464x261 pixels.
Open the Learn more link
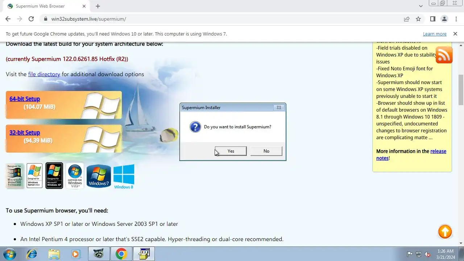[x=435, y=34]
